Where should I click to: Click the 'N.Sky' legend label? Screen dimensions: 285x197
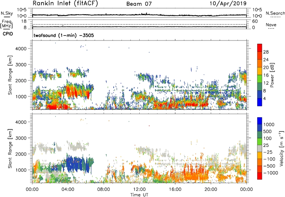[x=7, y=13]
